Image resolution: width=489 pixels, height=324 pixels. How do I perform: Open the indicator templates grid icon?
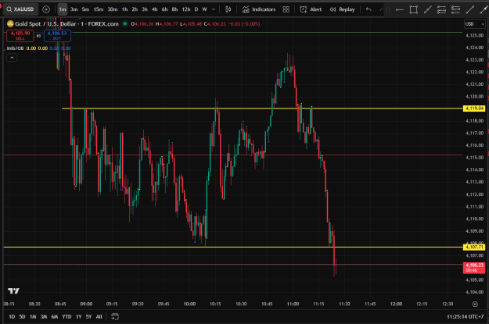(286, 9)
